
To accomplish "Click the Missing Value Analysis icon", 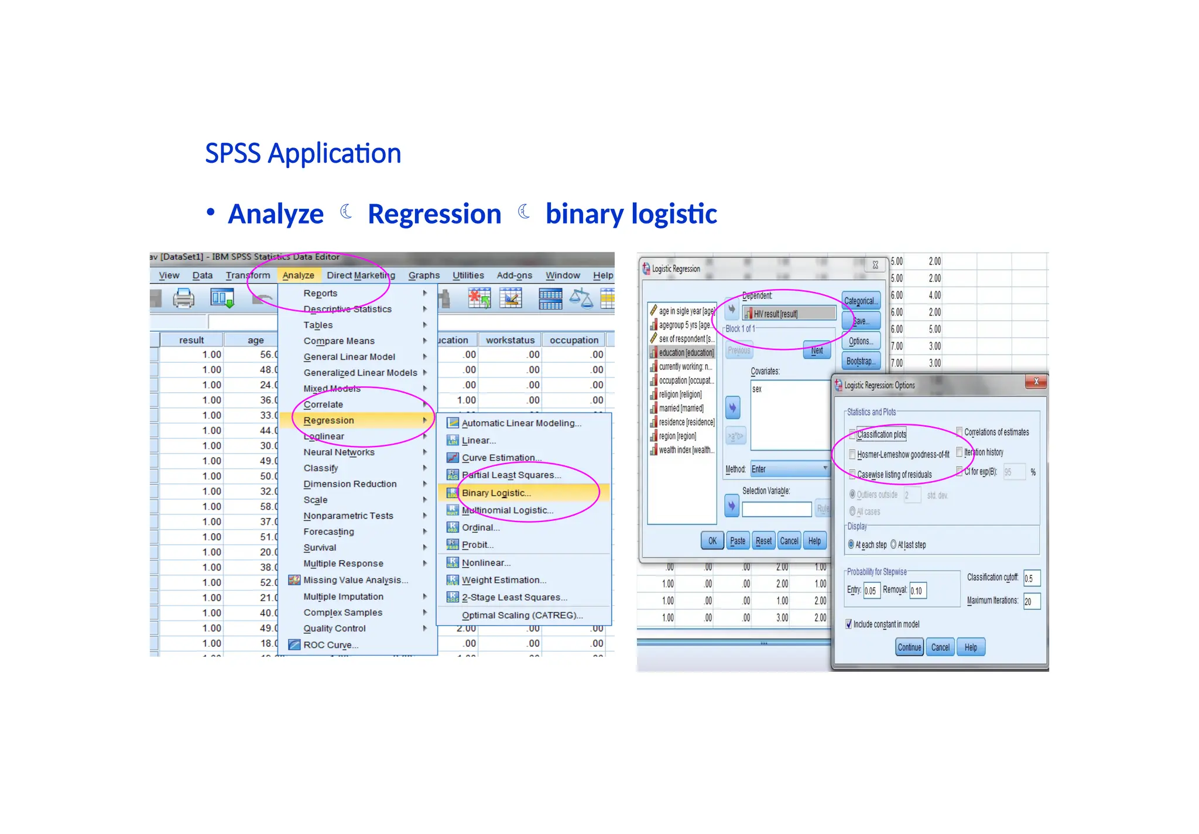I will [294, 580].
